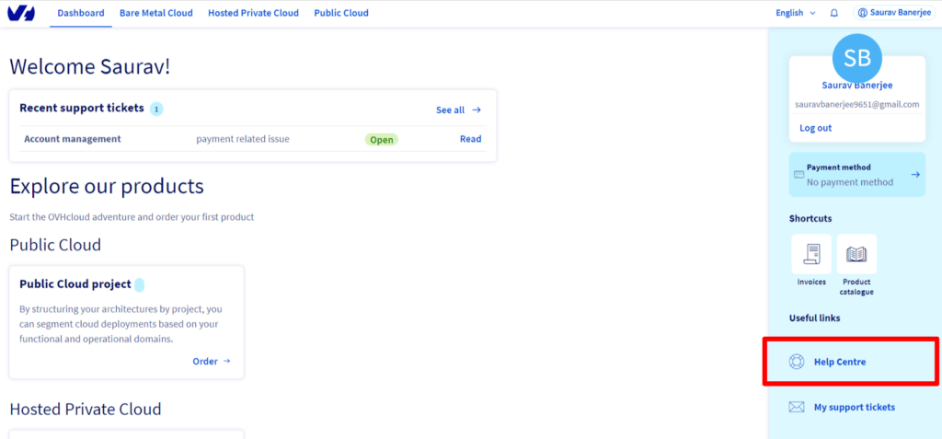The height and width of the screenshot is (439, 942).
Task: Open the Saurav Banerjee account menu button
Action: pos(895,13)
